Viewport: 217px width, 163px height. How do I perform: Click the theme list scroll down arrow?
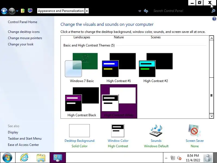(x=211, y=116)
